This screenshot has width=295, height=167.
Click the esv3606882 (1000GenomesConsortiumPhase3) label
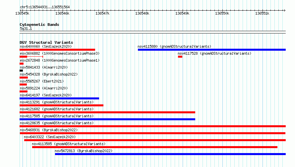pyautogui.click(x=60, y=53)
